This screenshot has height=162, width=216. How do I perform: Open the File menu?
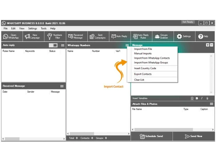coord(6,29)
